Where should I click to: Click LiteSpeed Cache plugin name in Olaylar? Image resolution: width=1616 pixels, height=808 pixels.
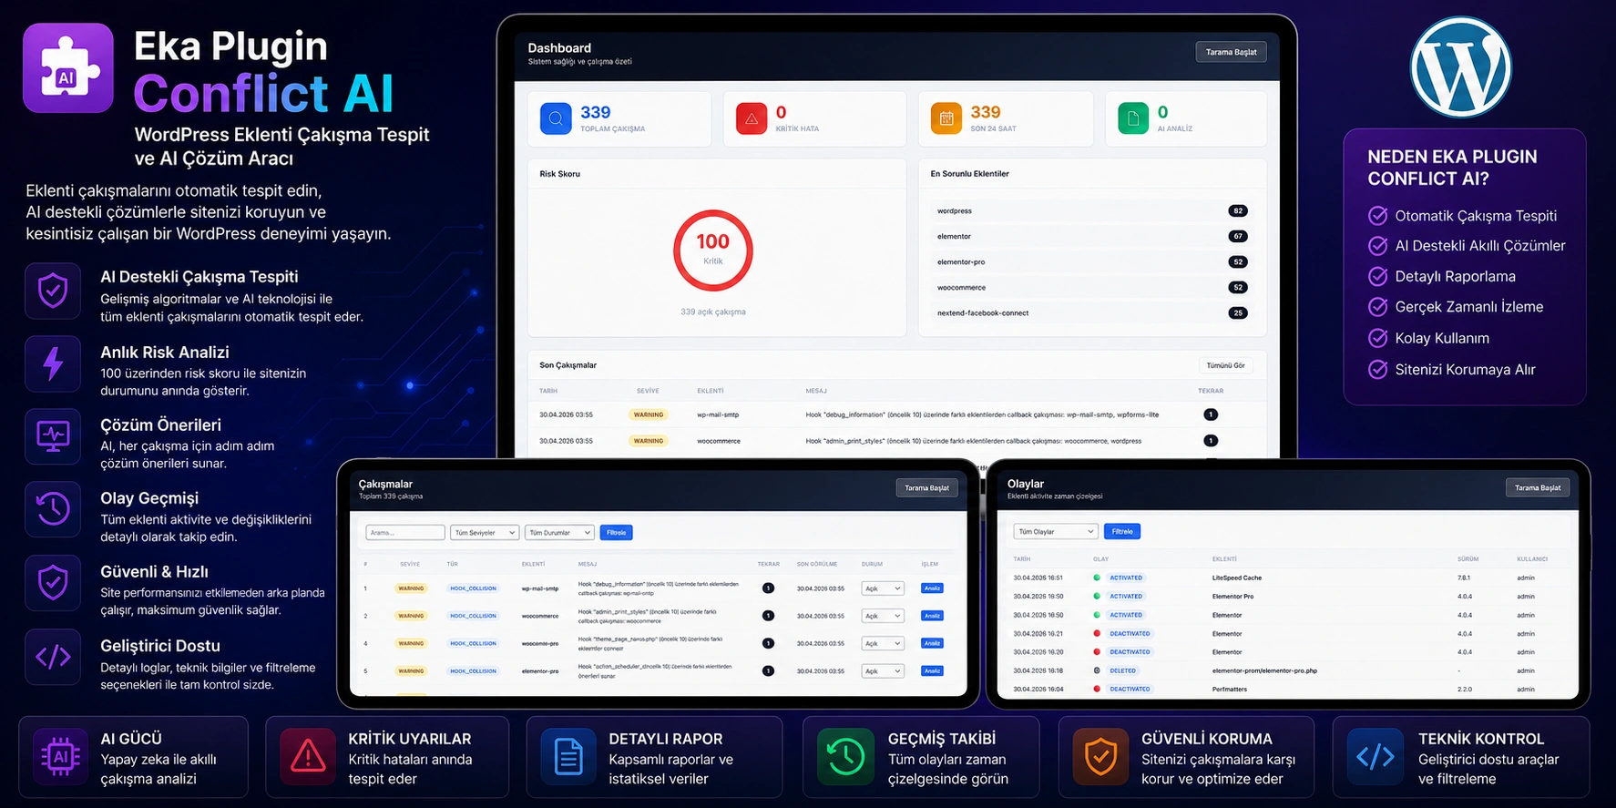(1237, 578)
